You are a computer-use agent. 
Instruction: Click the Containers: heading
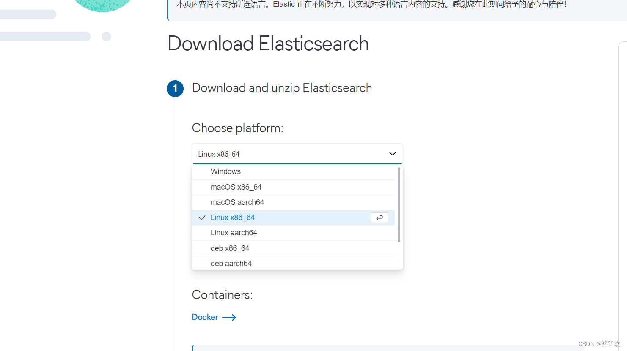tap(222, 295)
